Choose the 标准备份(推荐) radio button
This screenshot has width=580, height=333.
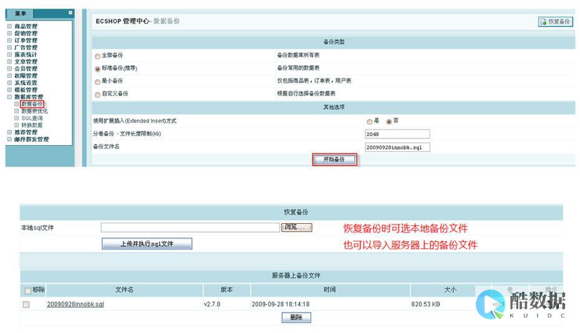pyautogui.click(x=97, y=69)
